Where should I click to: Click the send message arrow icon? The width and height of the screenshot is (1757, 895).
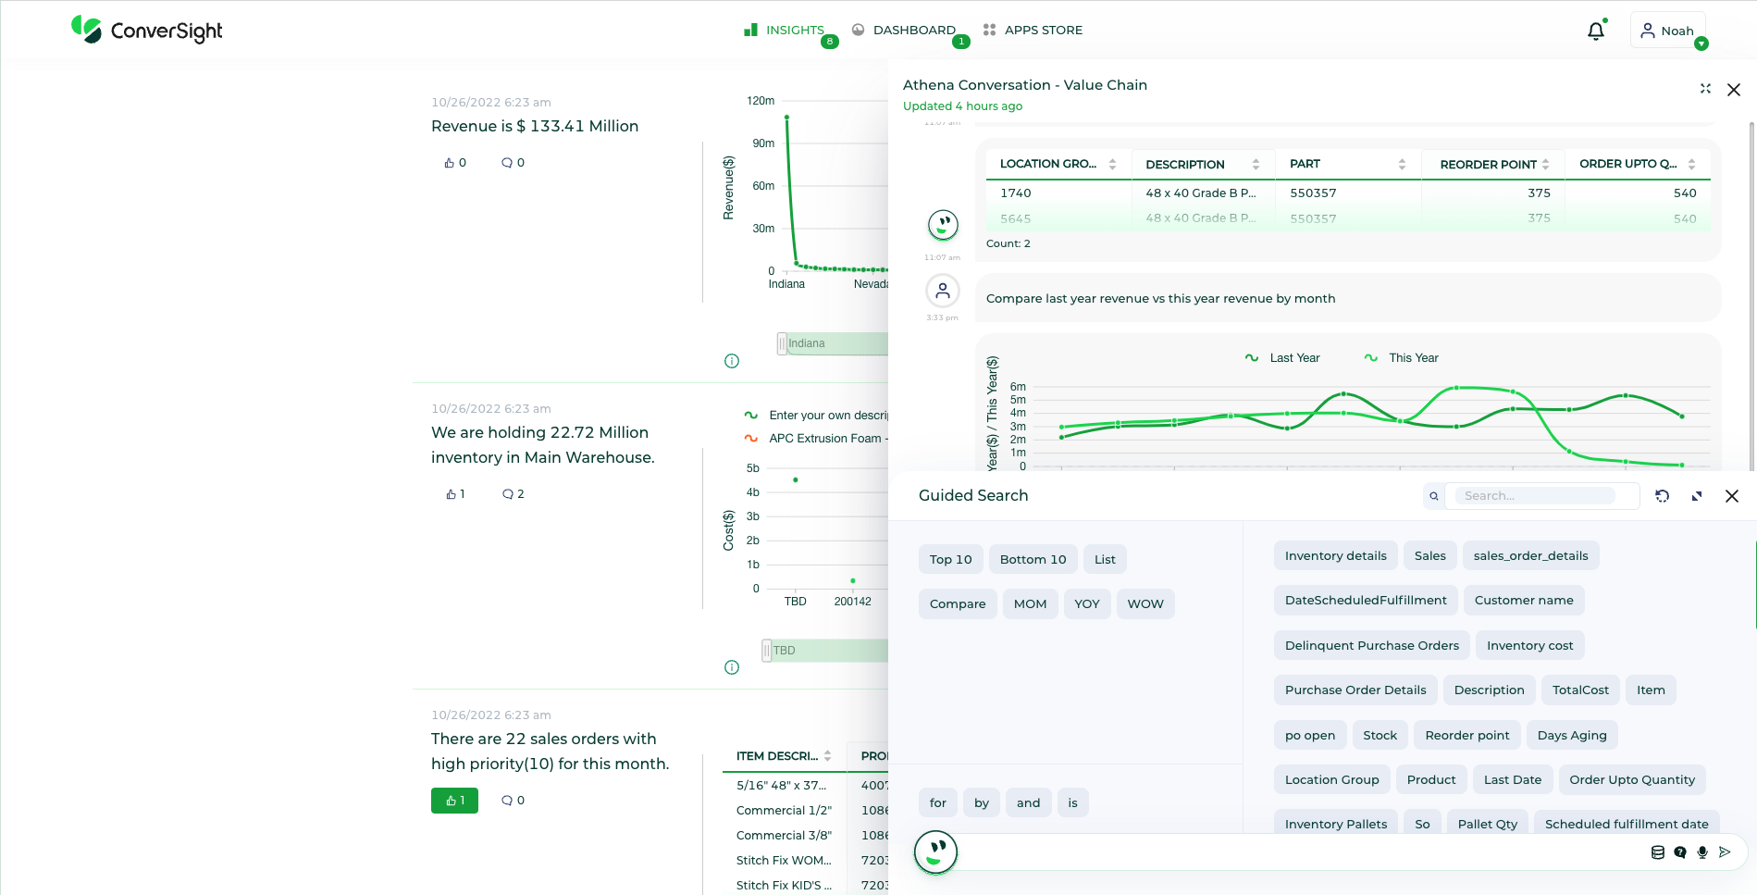pyautogui.click(x=1725, y=852)
